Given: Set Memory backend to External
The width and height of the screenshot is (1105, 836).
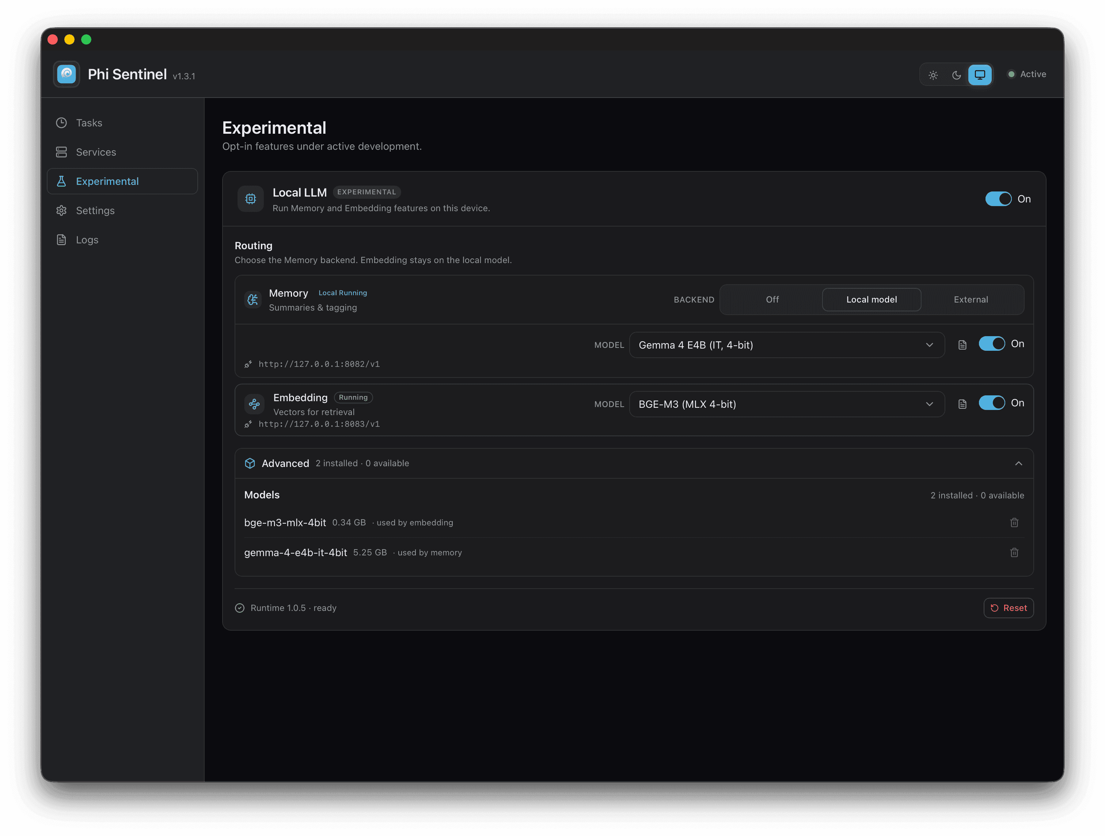Looking at the screenshot, I should point(971,300).
